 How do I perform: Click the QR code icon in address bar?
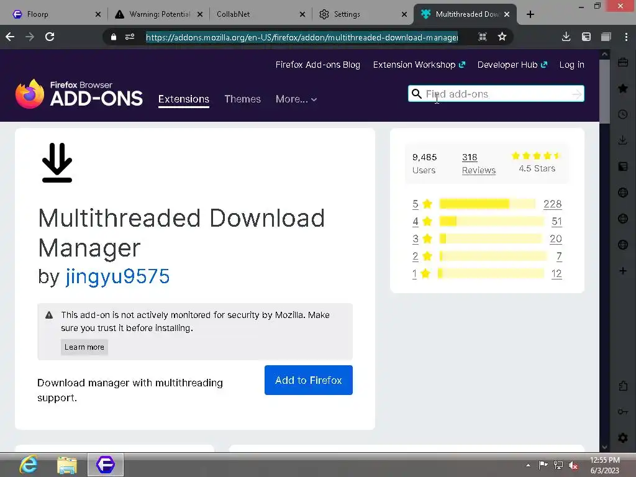(482, 37)
